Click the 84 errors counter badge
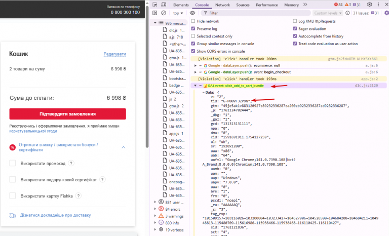 tap(338, 5)
